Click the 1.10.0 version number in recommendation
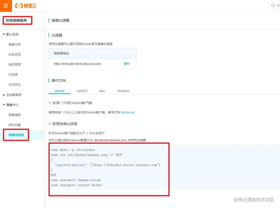Image resolution: width=280 pixels, height=208 pixels. pos(66,112)
